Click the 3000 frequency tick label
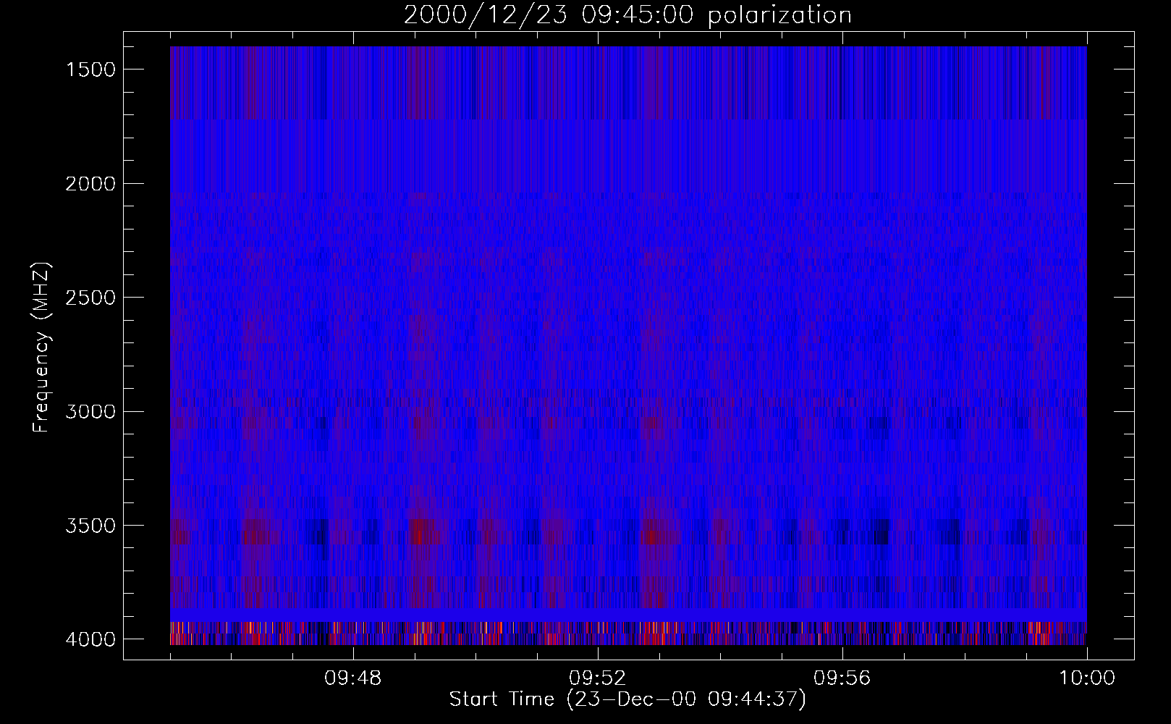 (x=90, y=412)
